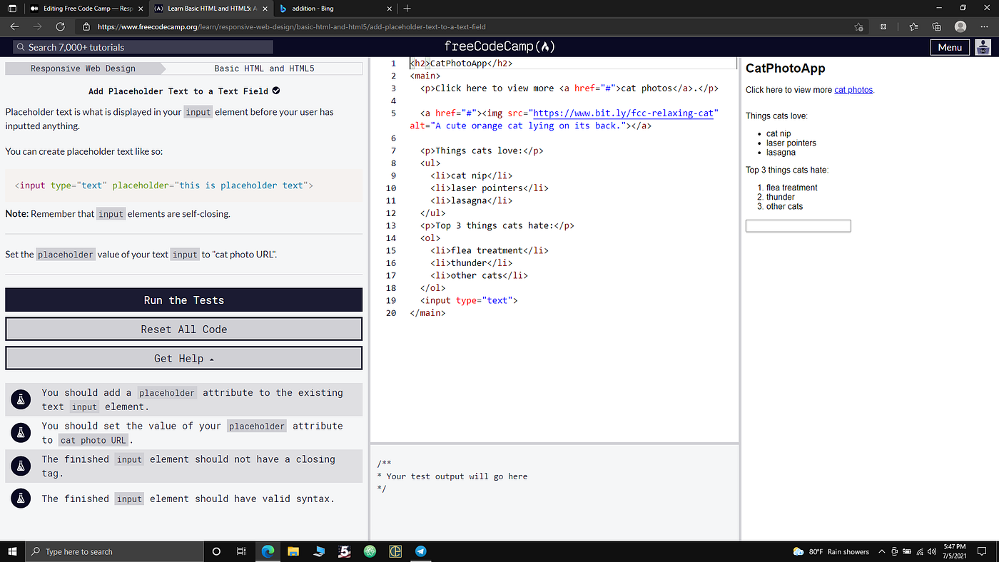999x562 pixels.
Task: Expand the Get Help dropdown
Action: pos(183,358)
